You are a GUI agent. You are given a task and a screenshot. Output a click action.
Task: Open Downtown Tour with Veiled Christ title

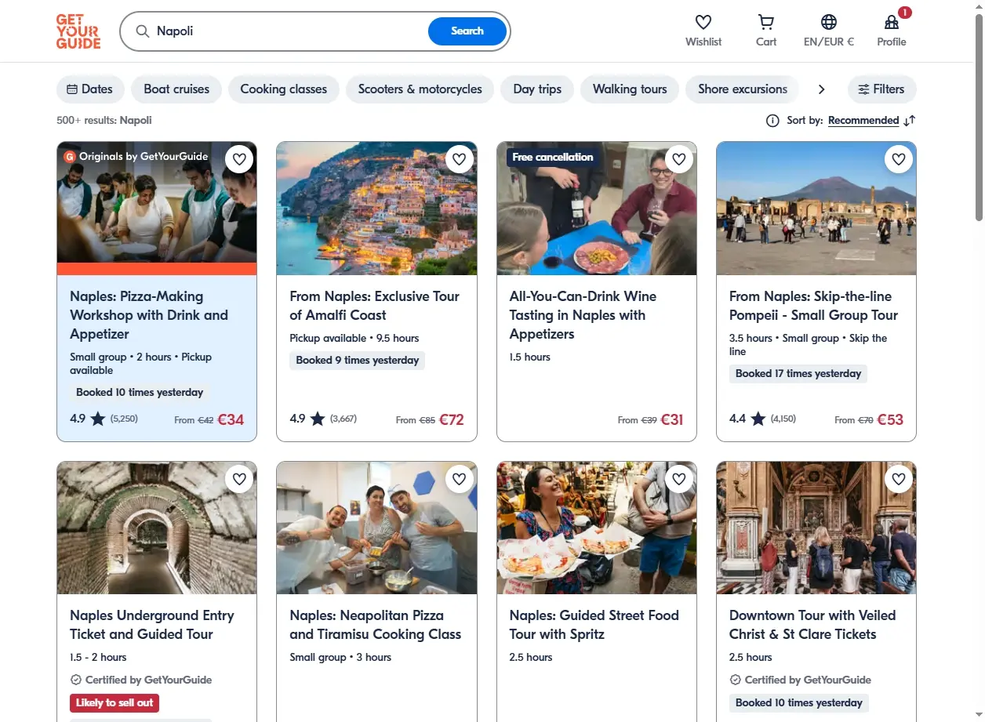(x=812, y=625)
